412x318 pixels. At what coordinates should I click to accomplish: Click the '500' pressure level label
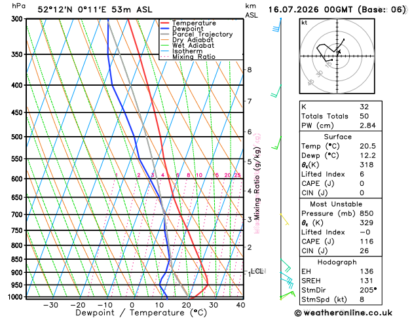(x=18, y=137)
